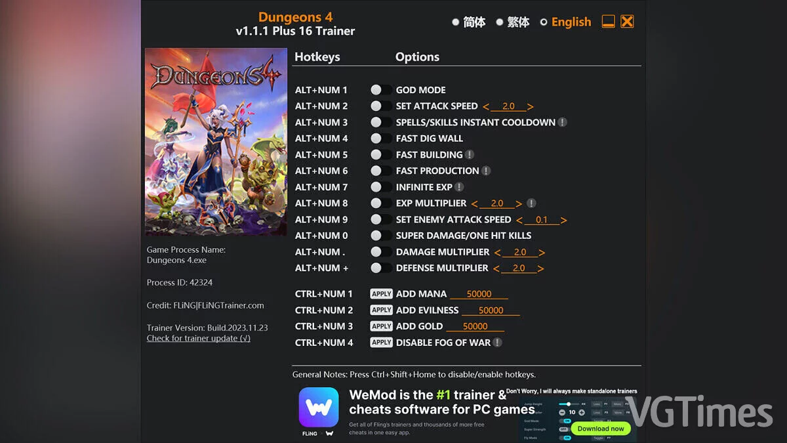
Task: Toggle Super Damage/One Hit Kills
Action: (x=381, y=236)
